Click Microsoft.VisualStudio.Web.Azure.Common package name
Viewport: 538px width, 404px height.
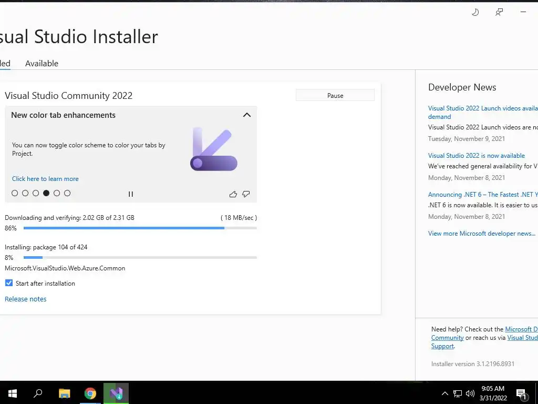[65, 268]
